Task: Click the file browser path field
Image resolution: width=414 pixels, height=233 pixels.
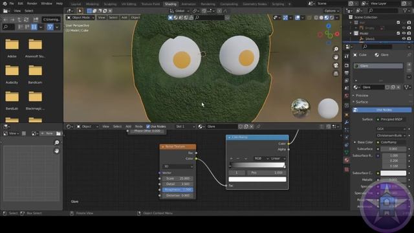Action: [51, 19]
